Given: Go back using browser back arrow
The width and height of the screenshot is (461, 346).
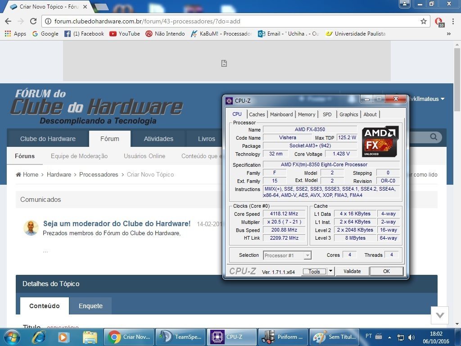Looking at the screenshot, I should click(8, 21).
